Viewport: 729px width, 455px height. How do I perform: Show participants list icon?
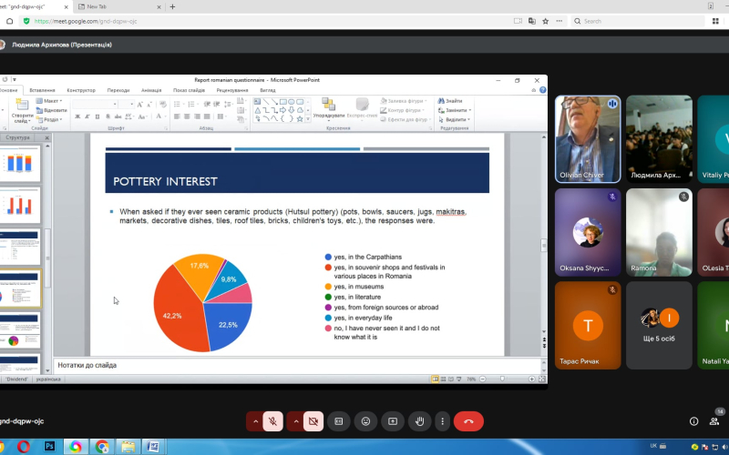tap(714, 421)
